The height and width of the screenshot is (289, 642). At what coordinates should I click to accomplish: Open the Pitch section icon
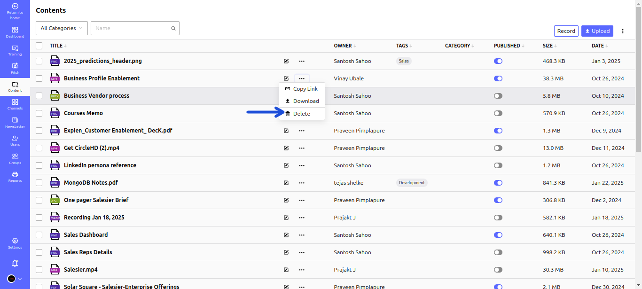click(15, 68)
